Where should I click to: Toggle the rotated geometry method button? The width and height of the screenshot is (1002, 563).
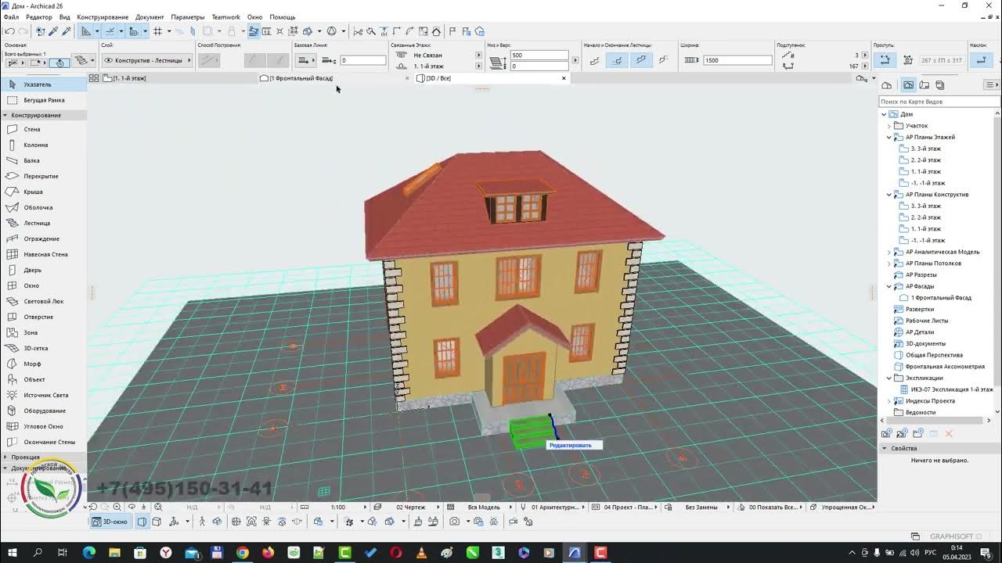pos(61,63)
